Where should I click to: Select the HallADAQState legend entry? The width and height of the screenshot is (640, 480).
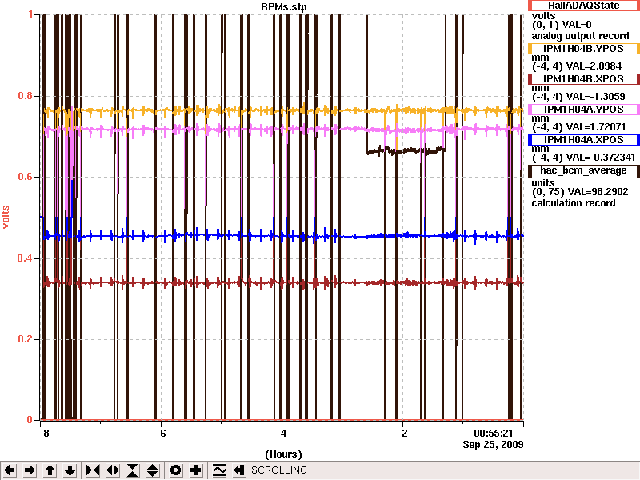584,6
